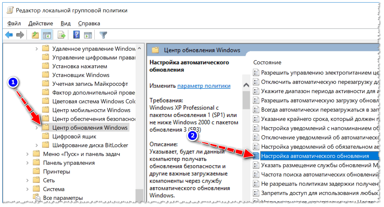Click policy icon for Запретить доступ для использования

pyautogui.click(x=256, y=193)
